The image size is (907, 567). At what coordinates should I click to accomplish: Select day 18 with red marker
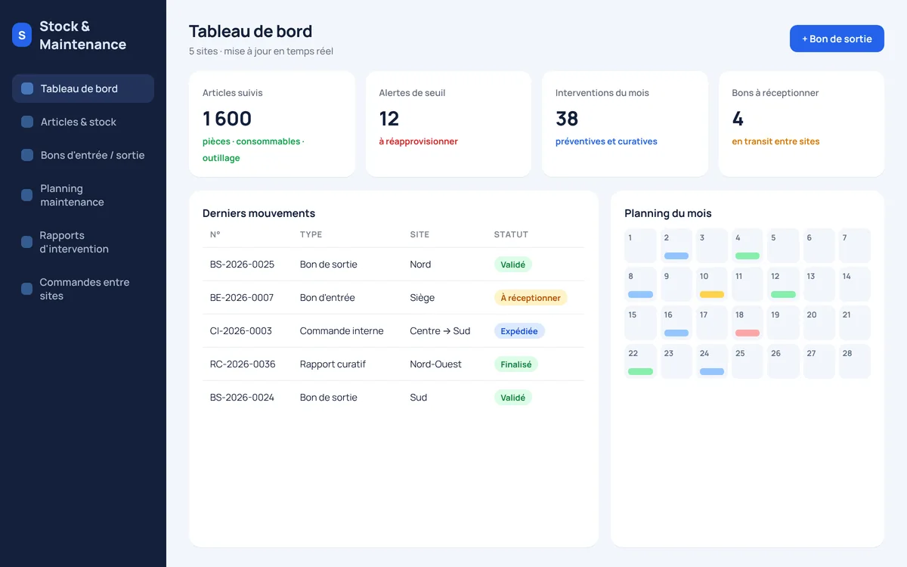click(748, 323)
